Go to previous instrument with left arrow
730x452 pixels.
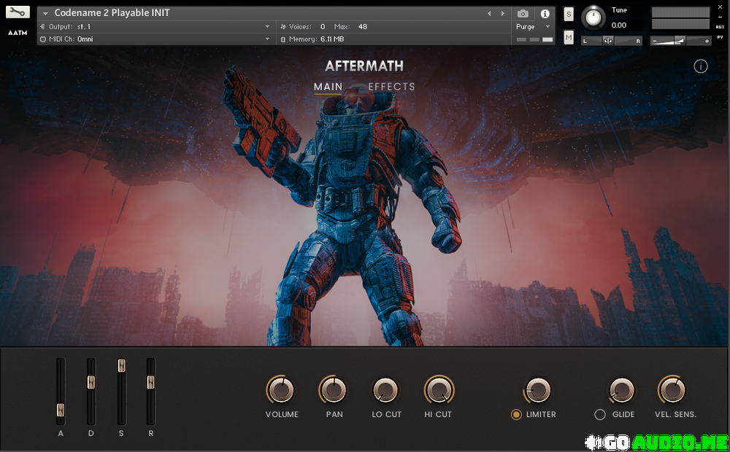[489, 14]
